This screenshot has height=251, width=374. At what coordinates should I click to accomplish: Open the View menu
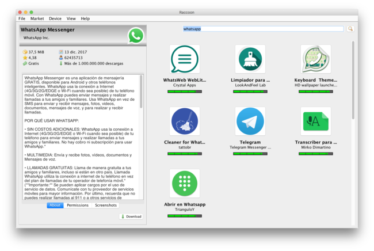click(x=71, y=18)
